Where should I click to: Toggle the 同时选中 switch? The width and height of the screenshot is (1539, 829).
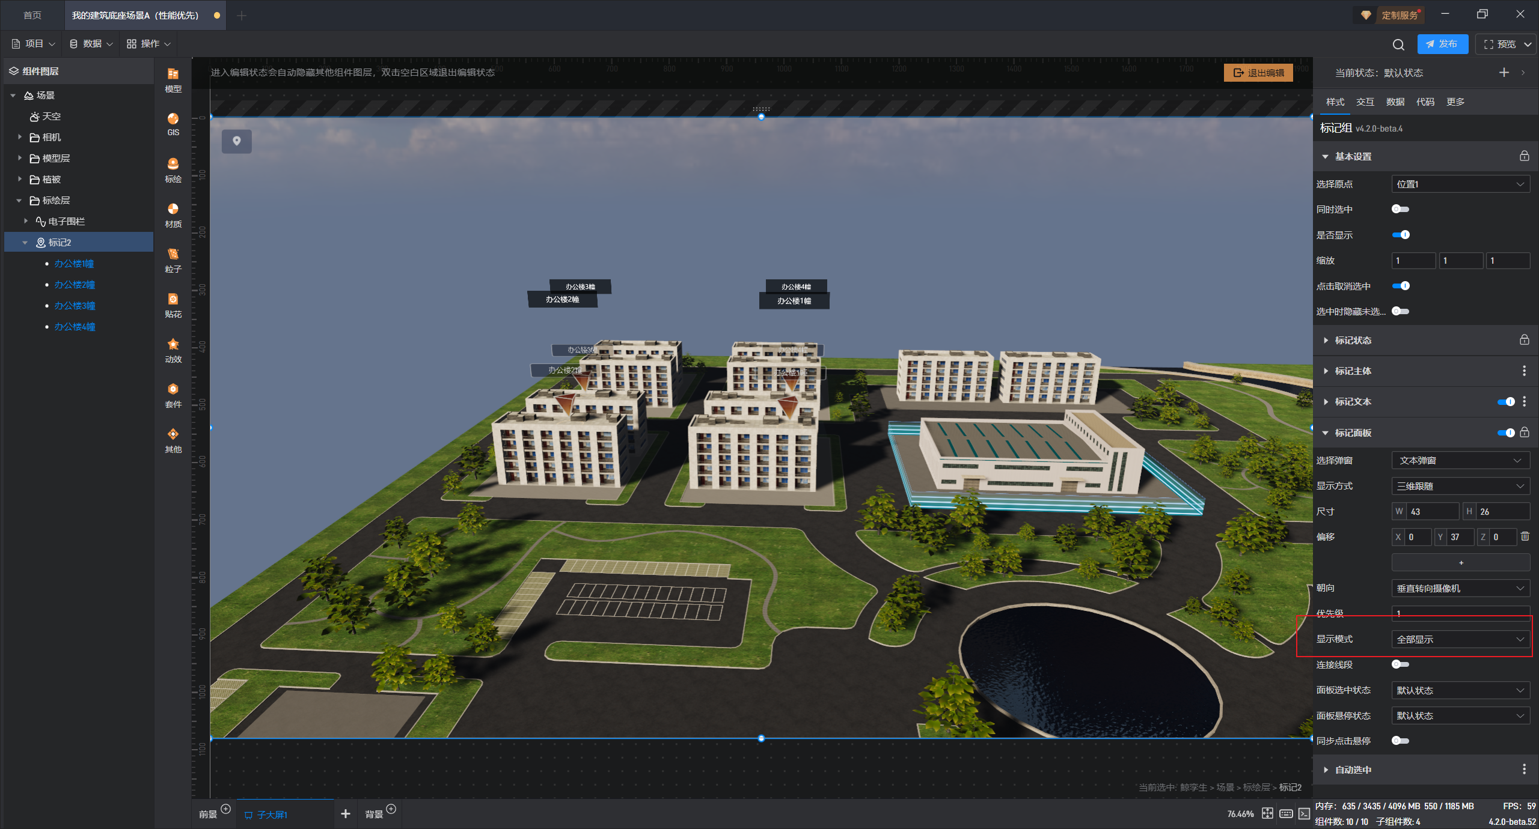tap(1400, 209)
